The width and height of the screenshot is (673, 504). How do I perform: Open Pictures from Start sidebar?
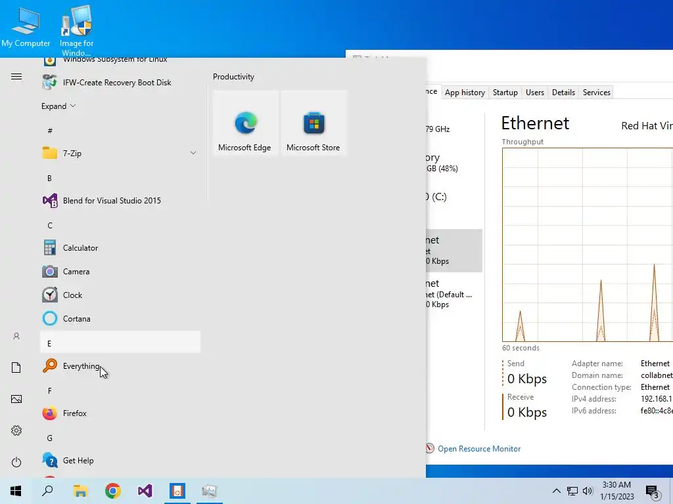click(16, 399)
